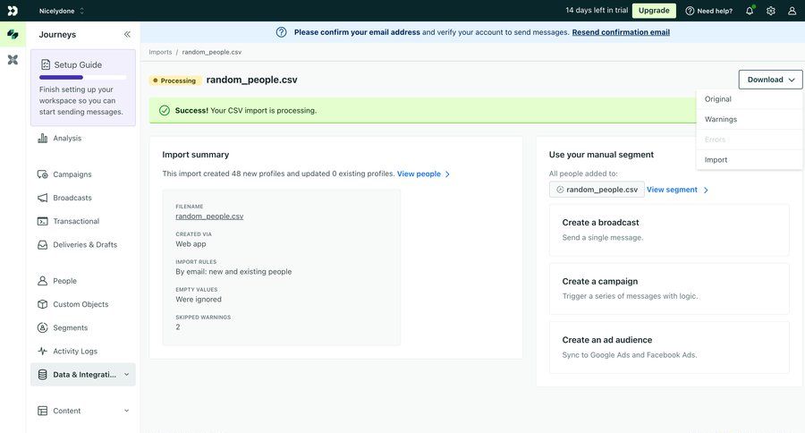Click the chevron next to View people

(x=448, y=174)
